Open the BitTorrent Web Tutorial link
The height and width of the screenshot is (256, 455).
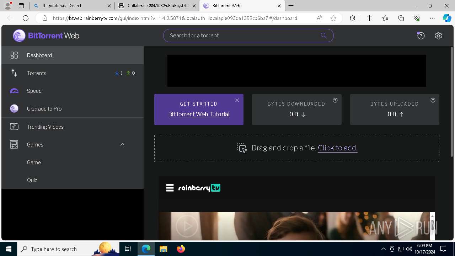point(199,114)
